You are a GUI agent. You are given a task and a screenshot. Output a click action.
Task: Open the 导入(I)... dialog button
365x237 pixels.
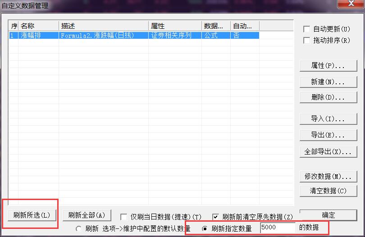point(328,119)
